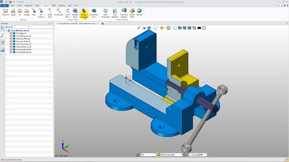Toggle visibility checkbox for Free_Vise_Screw
Image resolution: width=289 pixels, height=162 pixels.
click(11, 44)
